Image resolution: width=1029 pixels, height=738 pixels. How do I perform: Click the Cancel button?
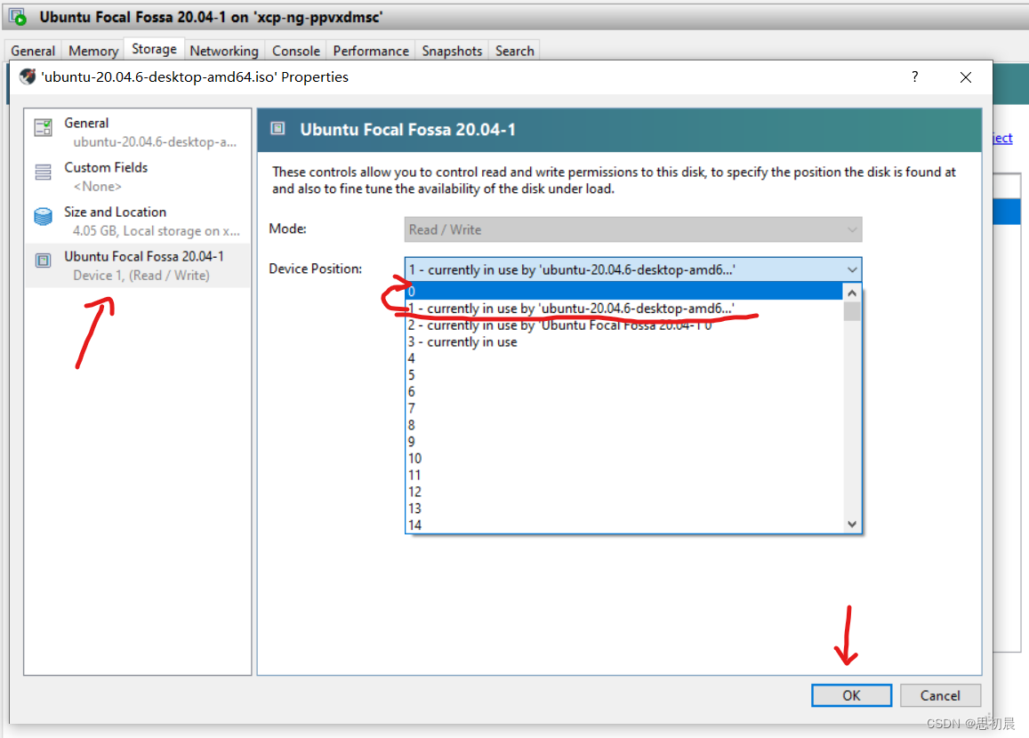tap(940, 695)
